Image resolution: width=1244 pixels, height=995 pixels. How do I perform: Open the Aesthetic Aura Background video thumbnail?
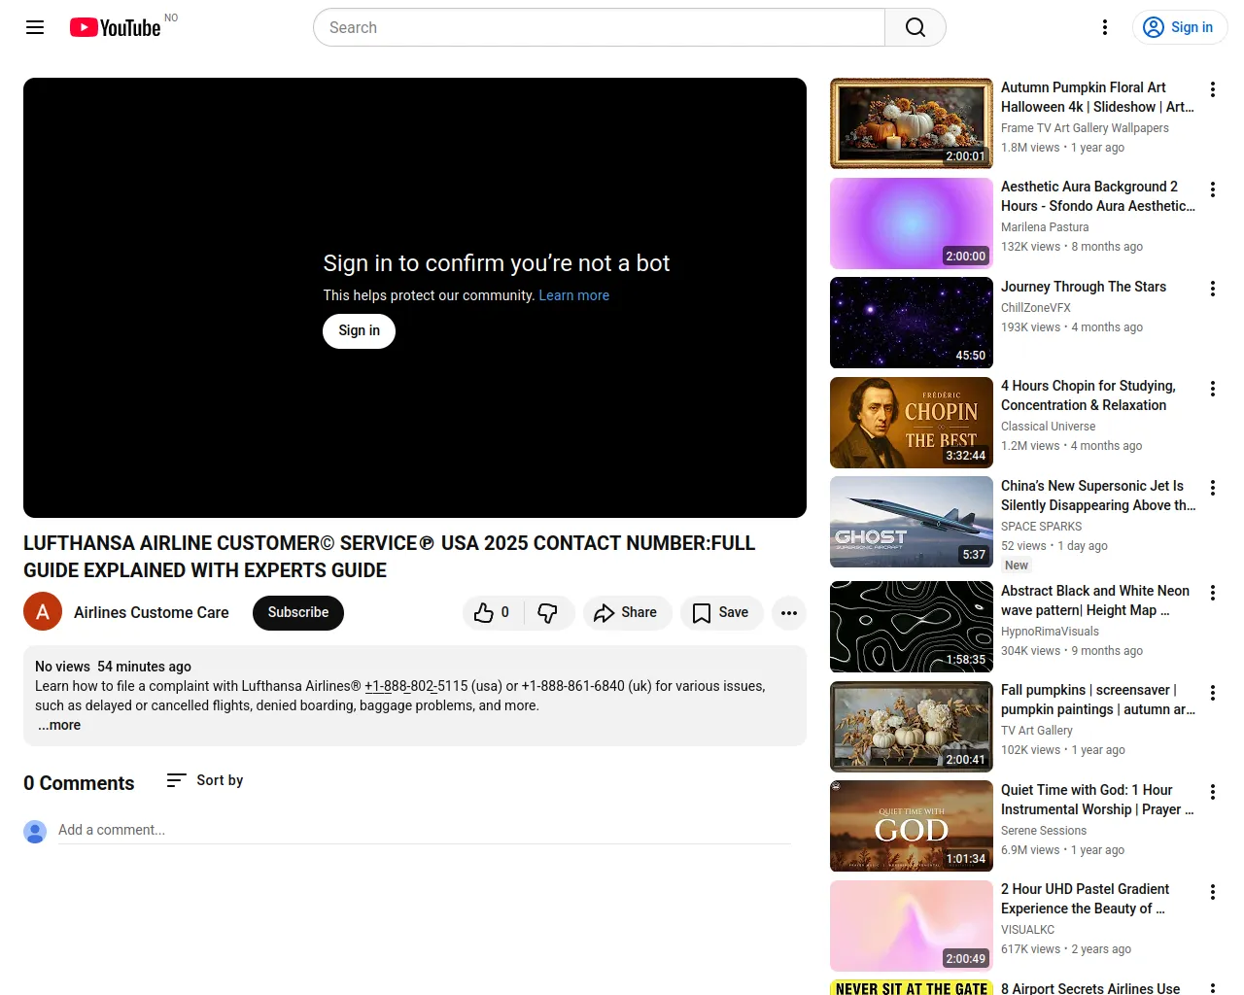tap(911, 223)
